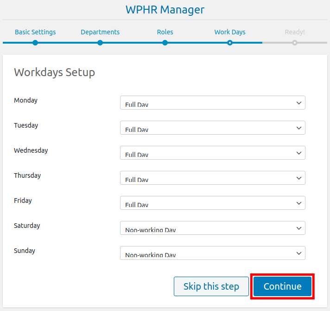Open the Saturday workday dropdown
This screenshot has height=311, width=330.
coord(212,228)
